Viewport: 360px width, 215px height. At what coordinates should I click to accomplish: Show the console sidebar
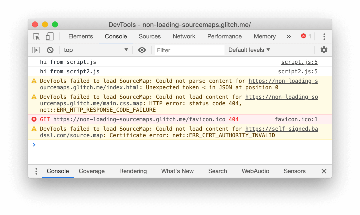pyautogui.click(x=35, y=50)
